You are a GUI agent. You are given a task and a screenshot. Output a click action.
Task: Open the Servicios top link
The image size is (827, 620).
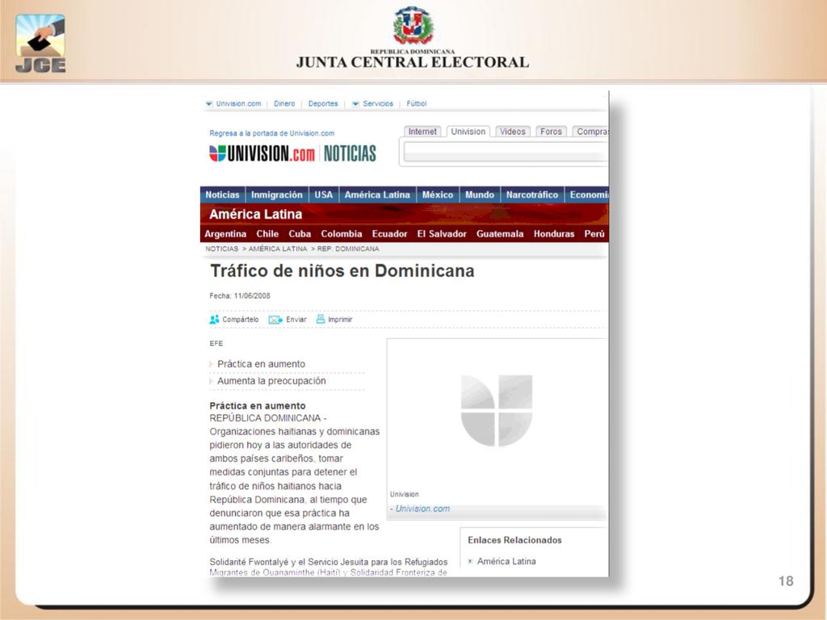[x=378, y=104]
